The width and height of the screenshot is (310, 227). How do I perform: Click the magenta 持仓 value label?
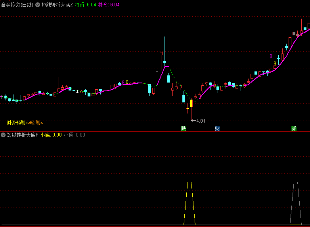click(109, 5)
